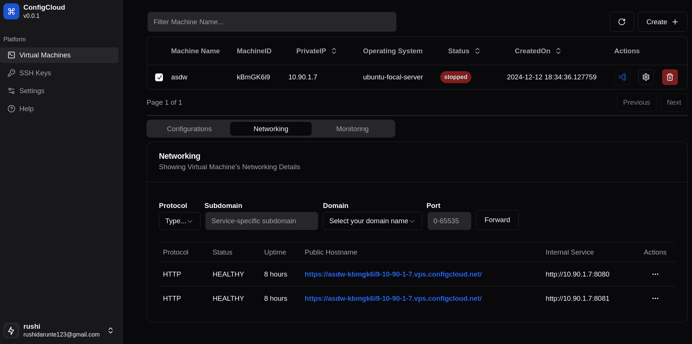Open actions menu for port 8080 row
Viewport: 692px width, 344px height.
click(x=655, y=274)
